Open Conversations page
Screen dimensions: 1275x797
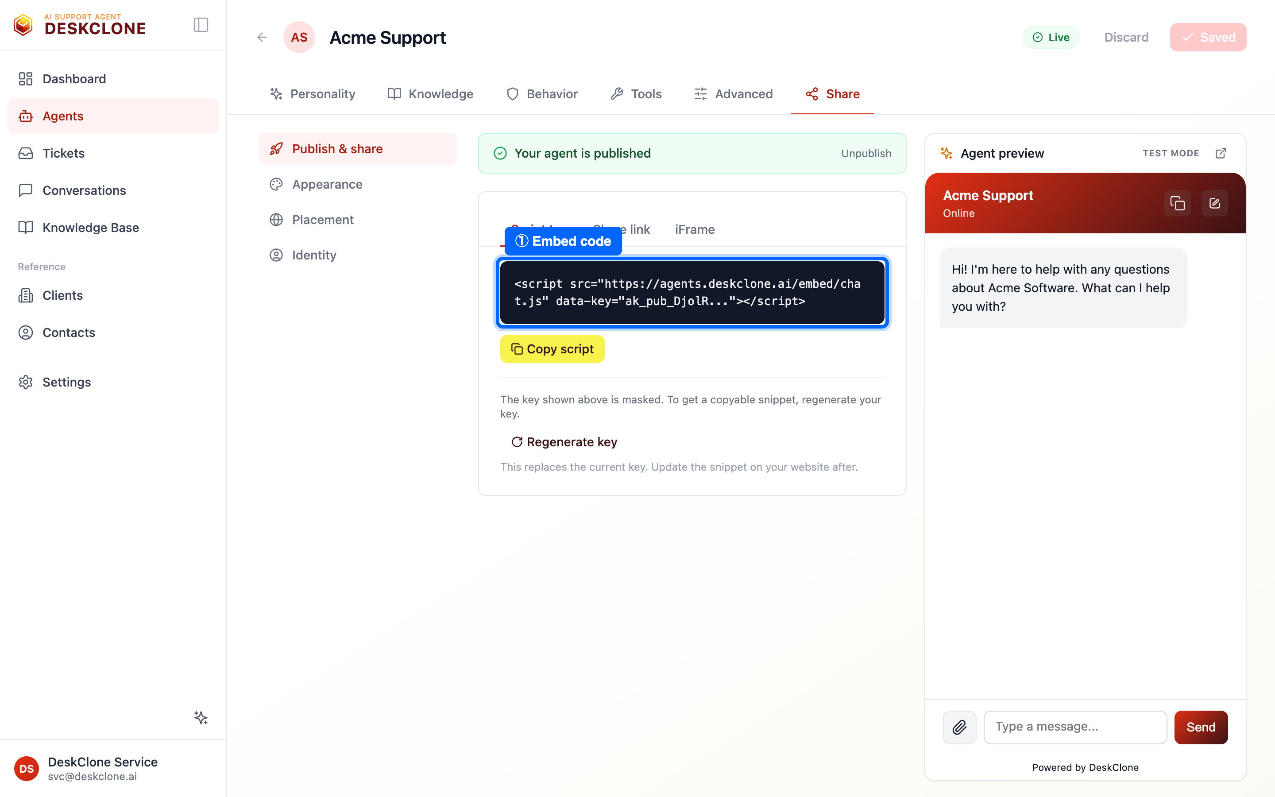pyautogui.click(x=113, y=190)
